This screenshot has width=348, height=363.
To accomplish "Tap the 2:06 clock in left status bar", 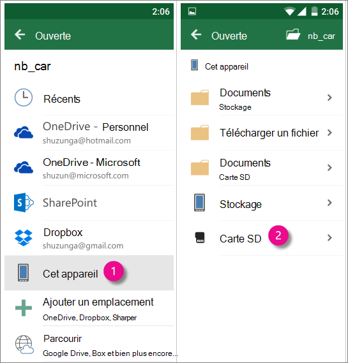I will (x=161, y=11).
